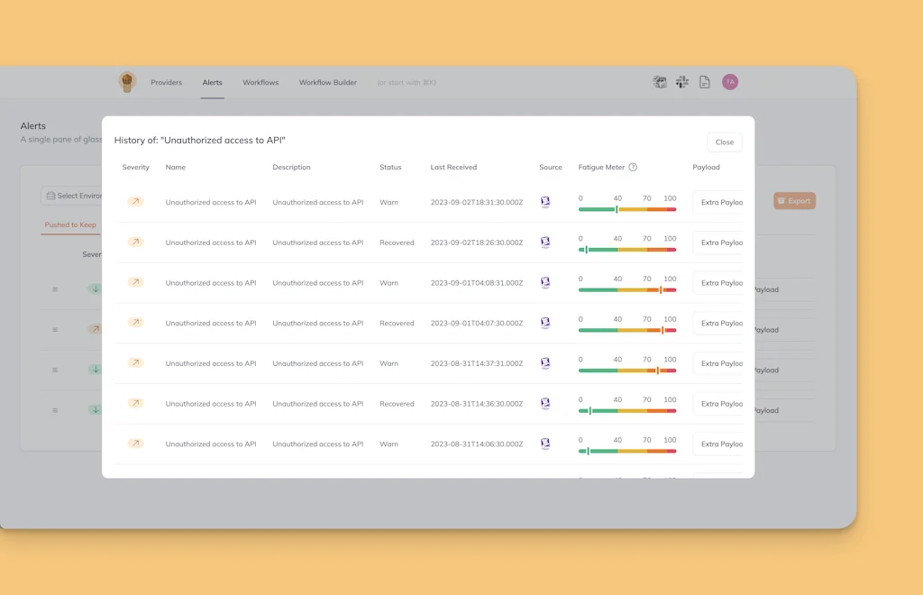Go to Workflow Builder in navigation
The width and height of the screenshot is (923, 595).
pyautogui.click(x=328, y=83)
